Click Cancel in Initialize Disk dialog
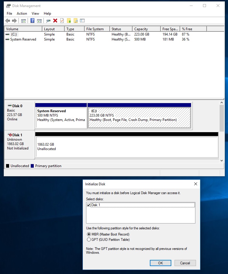The width and height of the screenshot is (228, 274). 185,263
